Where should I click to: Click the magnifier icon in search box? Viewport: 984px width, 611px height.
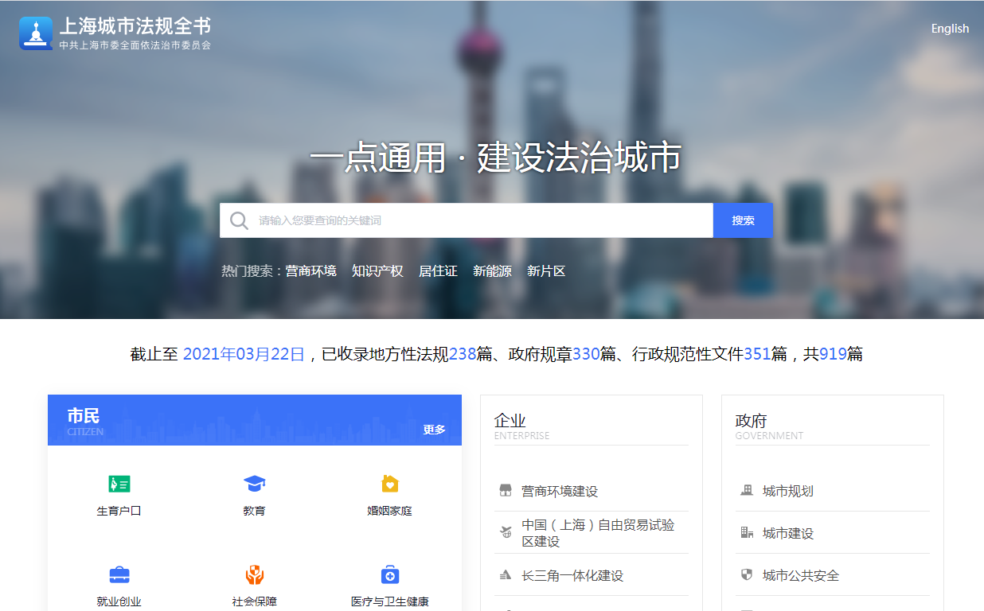coord(239,220)
